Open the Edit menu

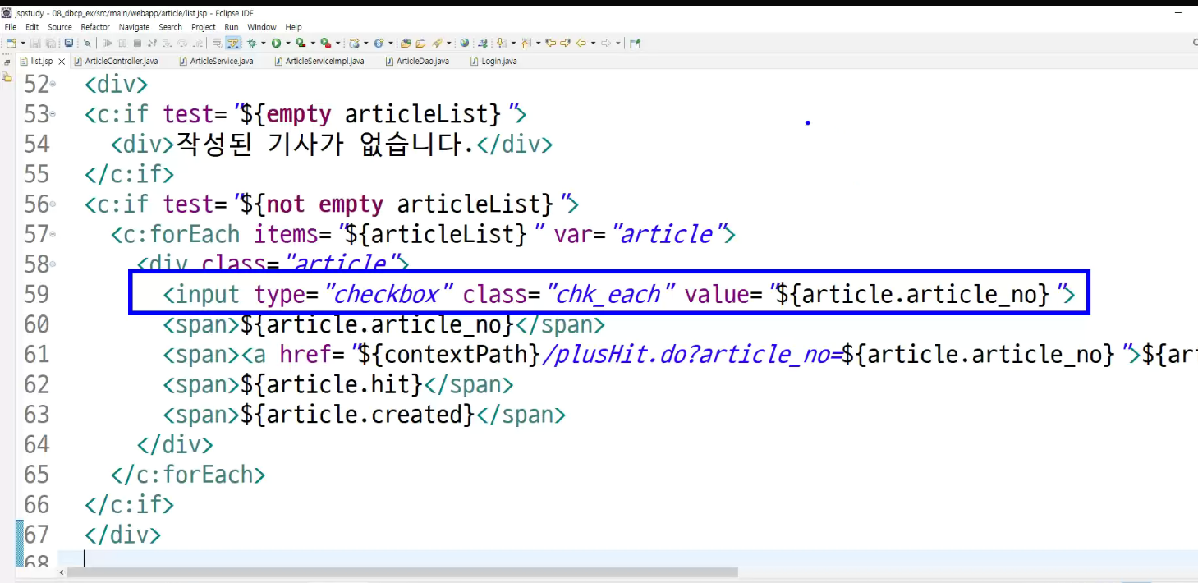coord(32,27)
